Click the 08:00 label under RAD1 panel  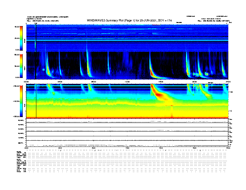[x=93, y=82]
